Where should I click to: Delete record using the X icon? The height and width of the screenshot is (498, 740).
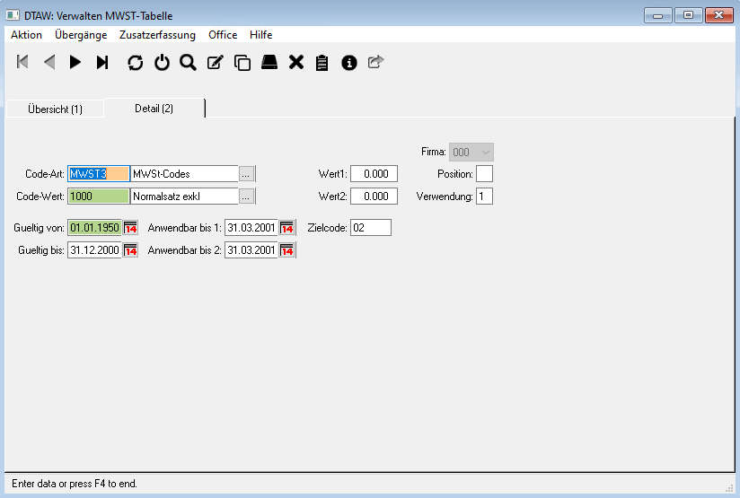pos(295,62)
